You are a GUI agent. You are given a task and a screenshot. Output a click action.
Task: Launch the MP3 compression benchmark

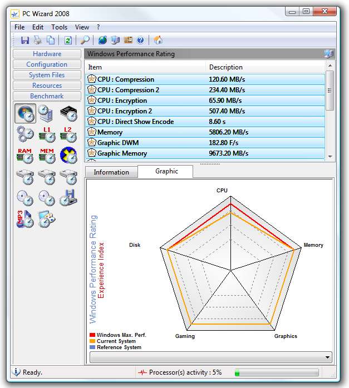pyautogui.click(x=25, y=218)
